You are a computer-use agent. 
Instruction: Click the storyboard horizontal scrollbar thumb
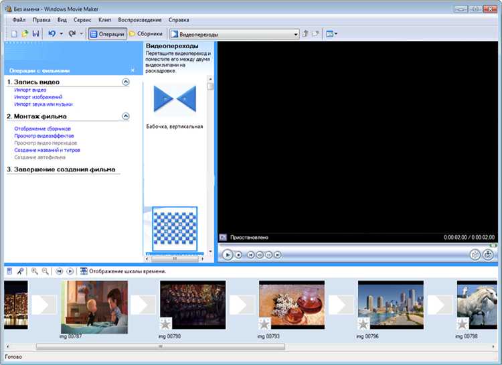pos(161,346)
